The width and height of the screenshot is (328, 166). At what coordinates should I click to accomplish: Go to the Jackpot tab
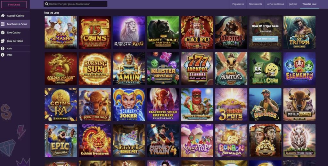click(293, 4)
